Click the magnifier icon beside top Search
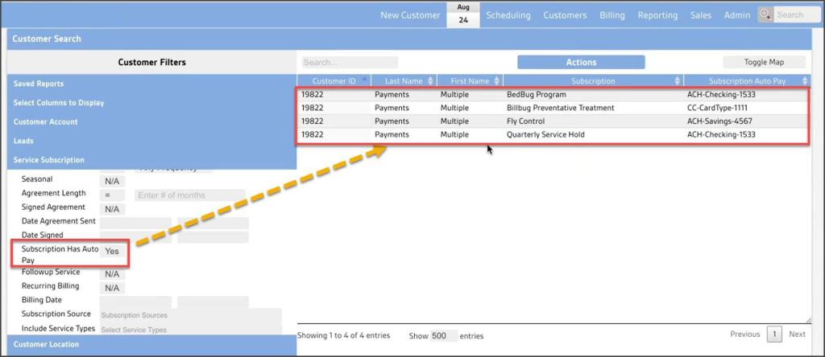Viewport: 825px width, 357px height. tap(765, 14)
